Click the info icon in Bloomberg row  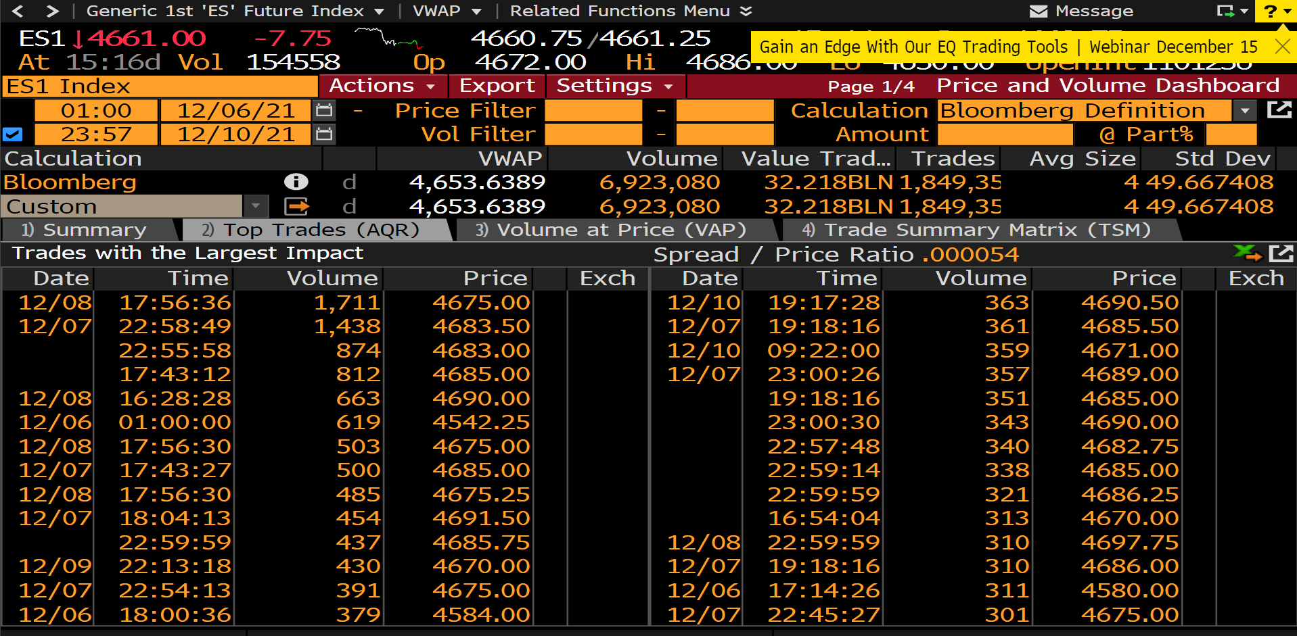(x=296, y=182)
